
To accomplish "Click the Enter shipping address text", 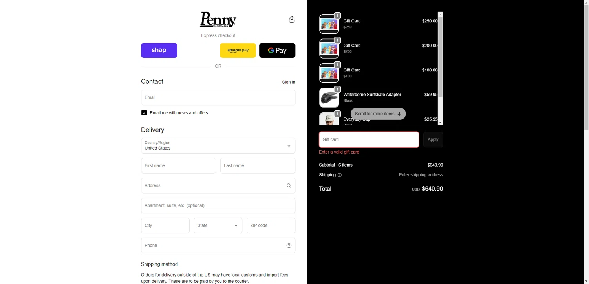I will pyautogui.click(x=421, y=175).
